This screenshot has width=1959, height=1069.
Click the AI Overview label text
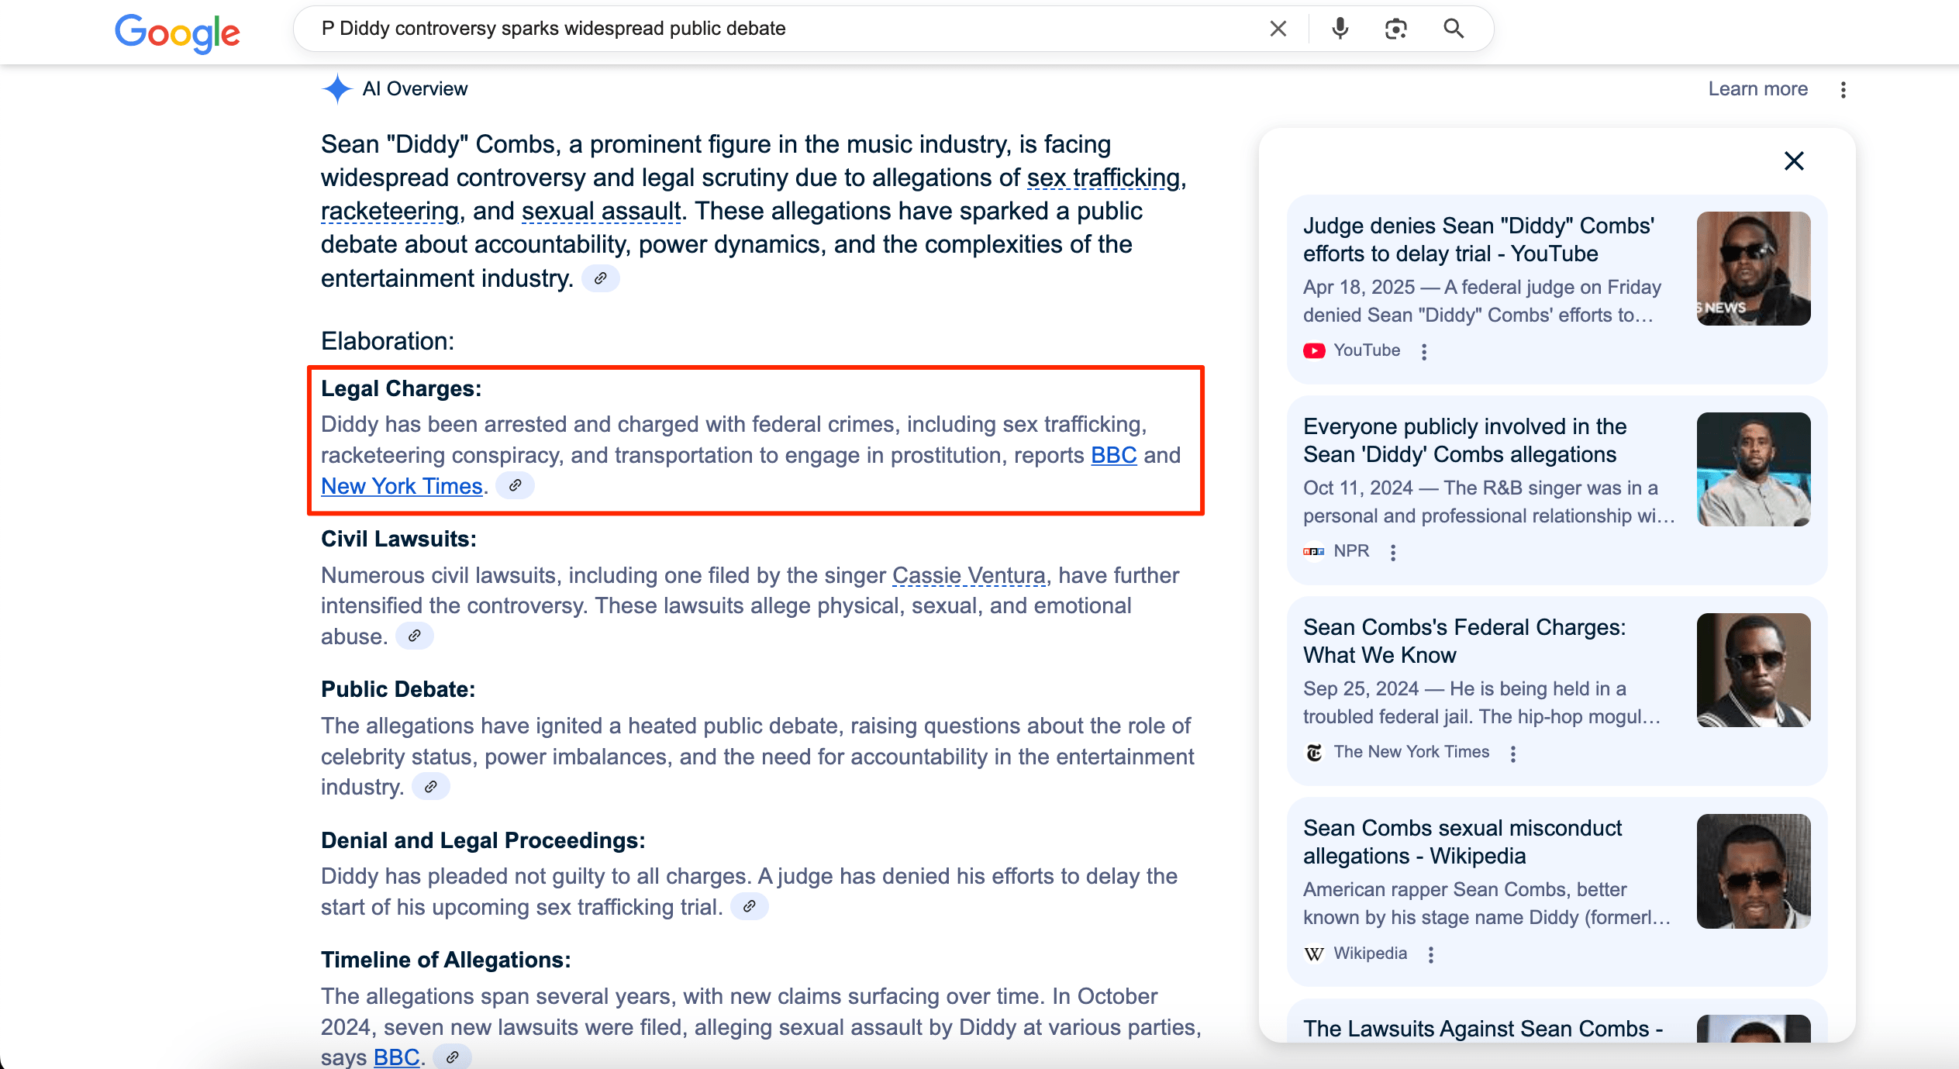(415, 89)
